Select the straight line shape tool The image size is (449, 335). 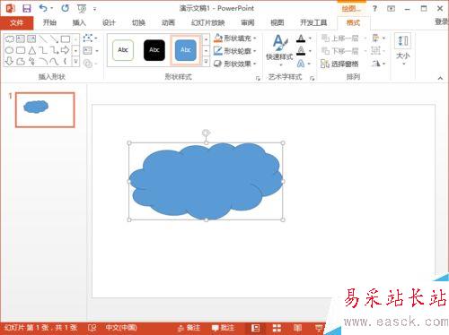[43, 39]
